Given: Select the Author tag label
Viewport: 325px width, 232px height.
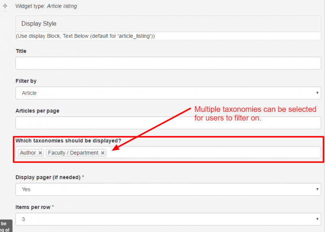Looking at the screenshot, I should point(28,153).
